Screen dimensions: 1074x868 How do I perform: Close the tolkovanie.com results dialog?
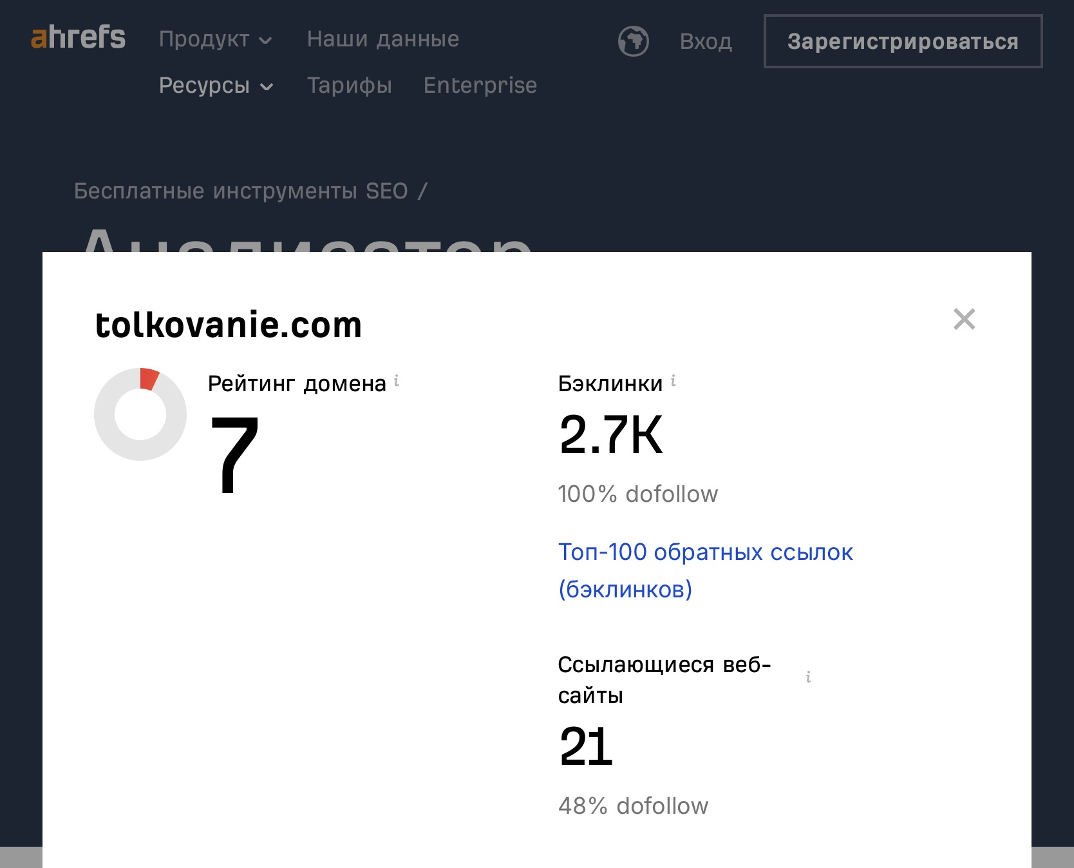(964, 319)
